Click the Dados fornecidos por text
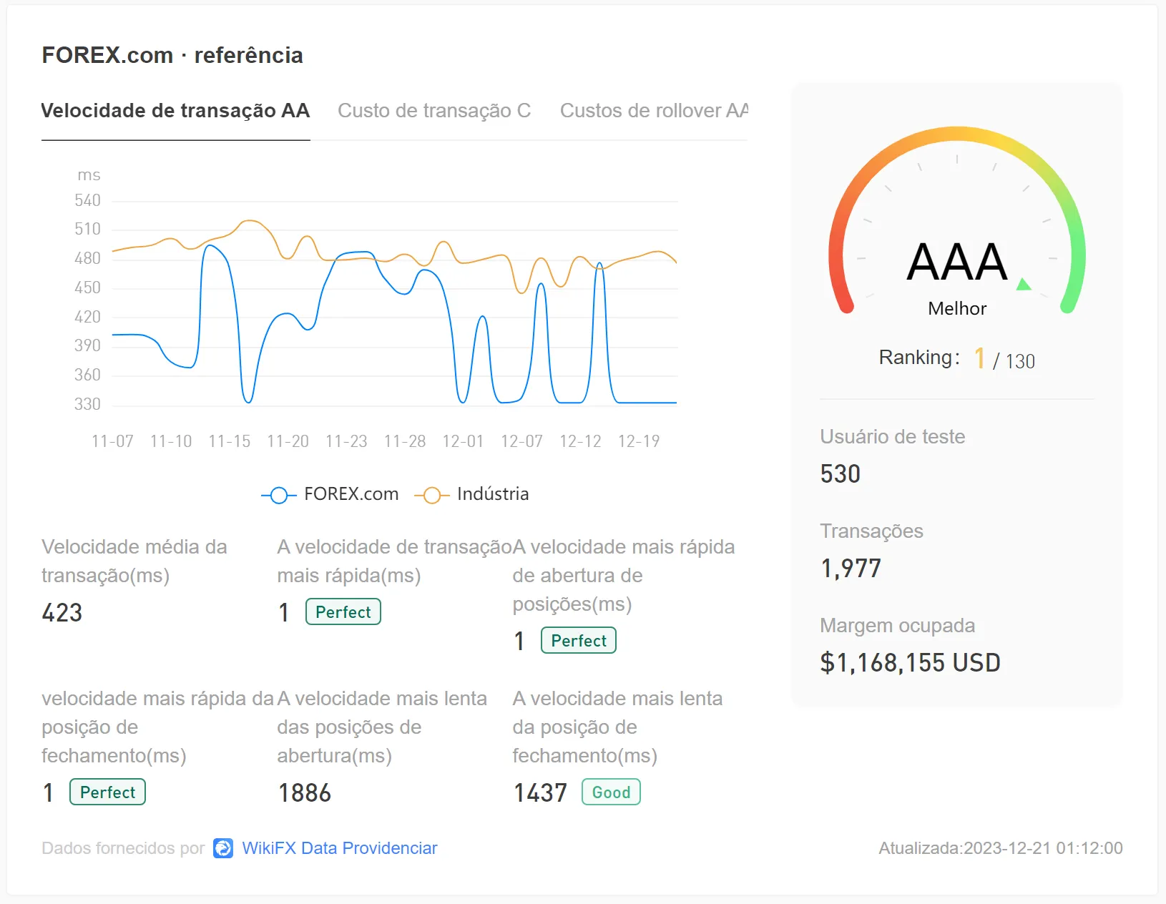Viewport: 1166px width, 904px height. [123, 848]
